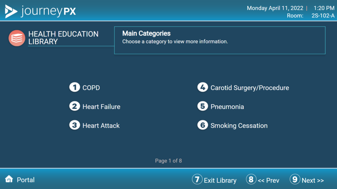Open the Pneumonia category

(227, 107)
